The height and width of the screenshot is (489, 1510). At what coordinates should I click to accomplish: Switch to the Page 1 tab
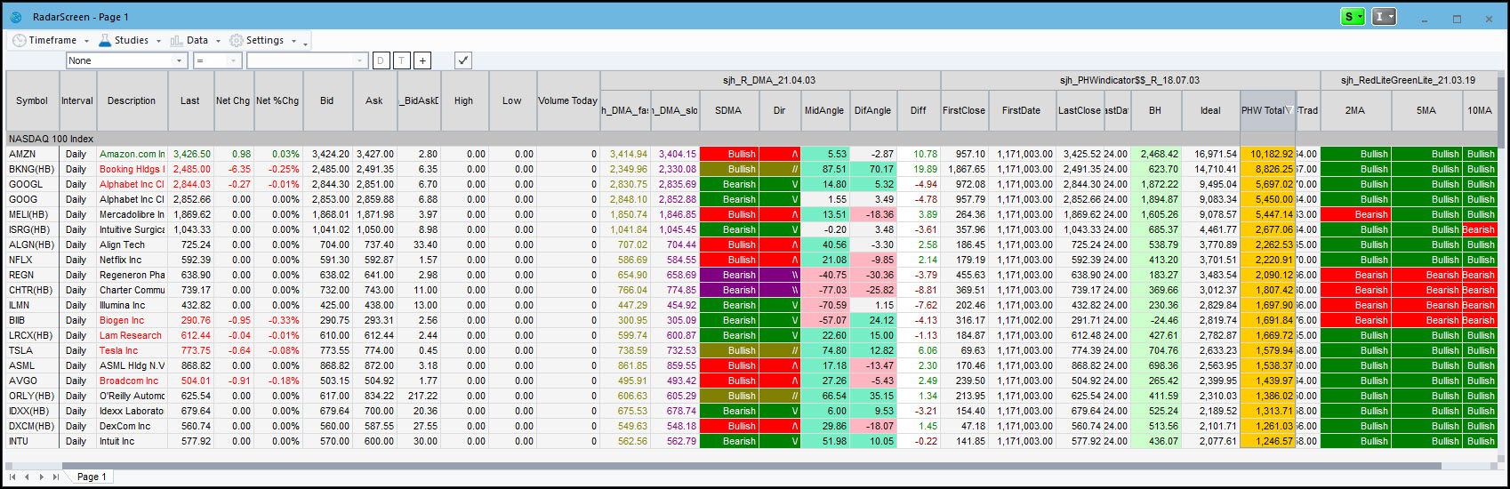point(91,477)
